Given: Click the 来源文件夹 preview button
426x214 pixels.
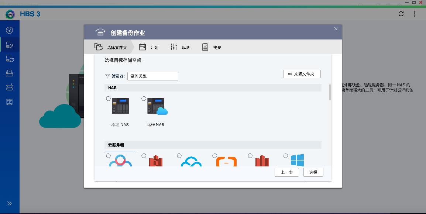Looking at the screenshot, I should pyautogui.click(x=302, y=74).
